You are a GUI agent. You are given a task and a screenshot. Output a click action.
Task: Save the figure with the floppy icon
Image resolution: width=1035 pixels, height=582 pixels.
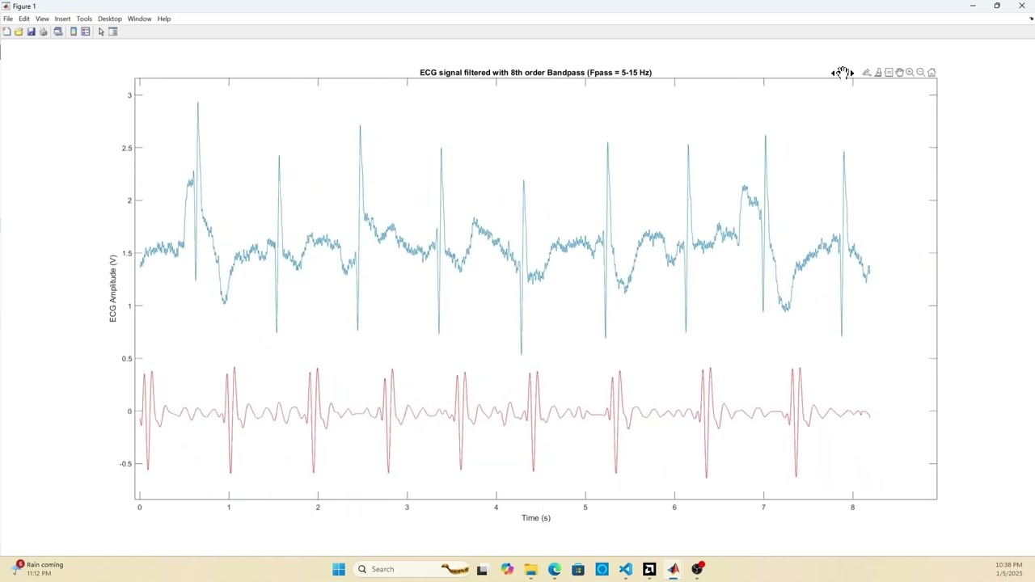pos(31,32)
